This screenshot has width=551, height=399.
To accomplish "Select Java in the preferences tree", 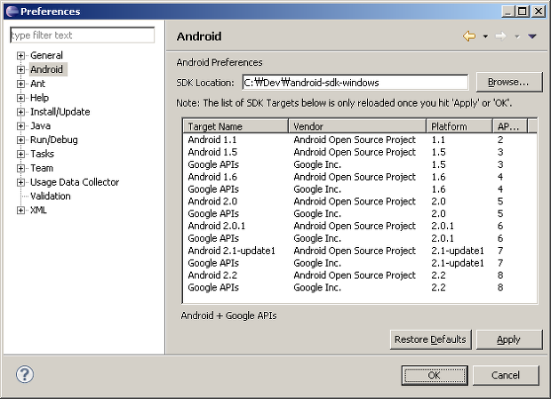I will pyautogui.click(x=40, y=125).
